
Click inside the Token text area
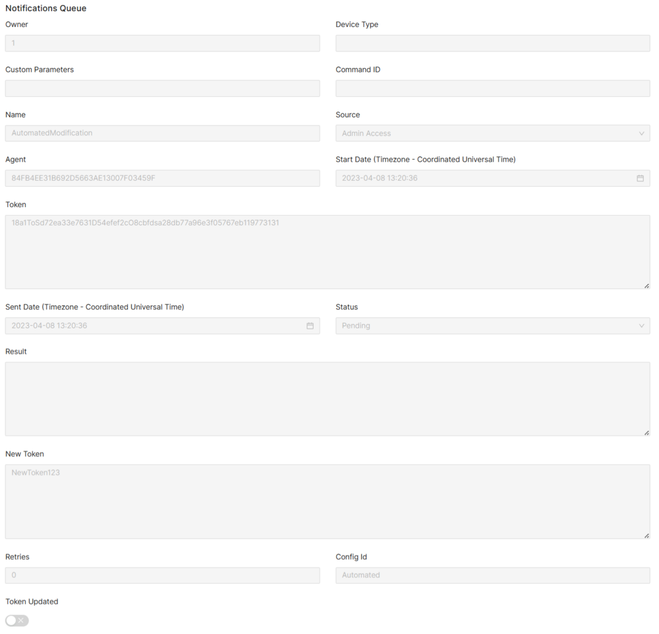coord(327,252)
